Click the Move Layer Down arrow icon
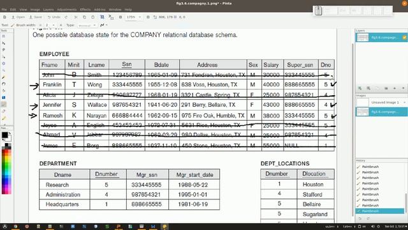This screenshot has width=408, height=230. tap(403, 88)
